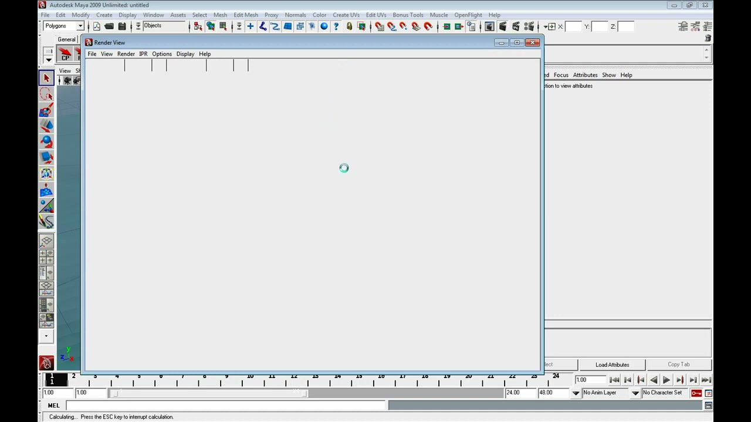Open the Objects selection mask dropdown
The image size is (751, 422).
click(x=164, y=26)
